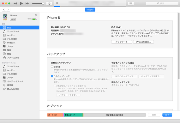Click the 97% battery indicator
180x123 pixels.
(33, 19)
